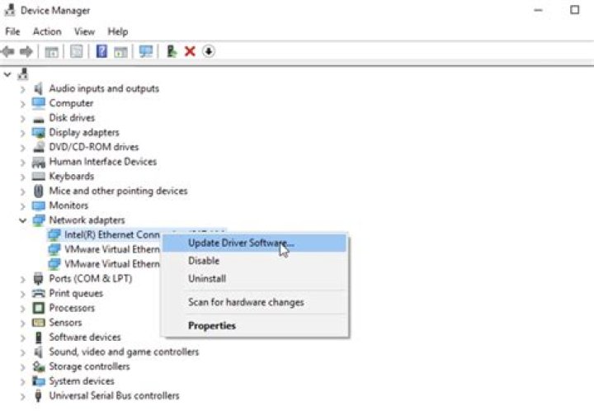Select Disable in the context menu
Screen dimensions: 594x416
point(204,261)
